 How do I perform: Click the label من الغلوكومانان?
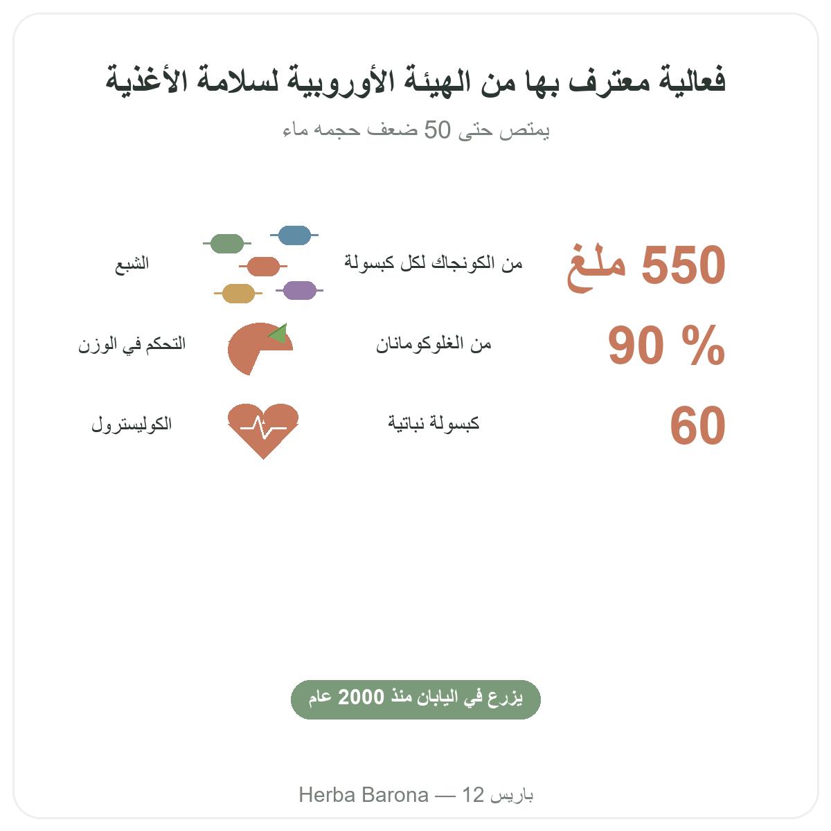click(434, 343)
